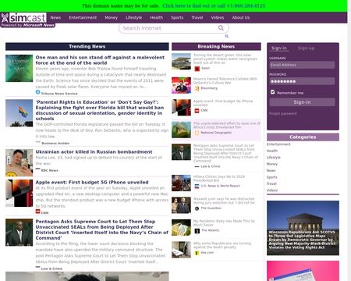Click the U.S. News & World Report icon
351x281 pixels.
pyautogui.click(x=197, y=186)
